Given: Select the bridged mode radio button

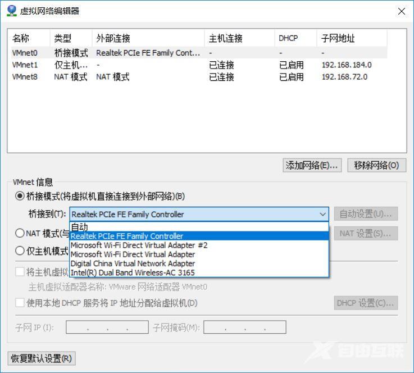Looking at the screenshot, I should click(20, 196).
